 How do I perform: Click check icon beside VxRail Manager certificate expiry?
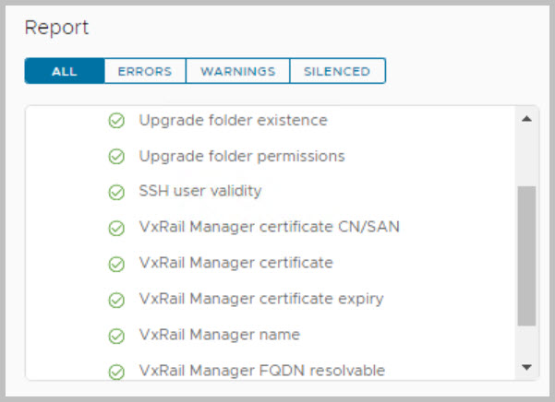click(x=116, y=300)
